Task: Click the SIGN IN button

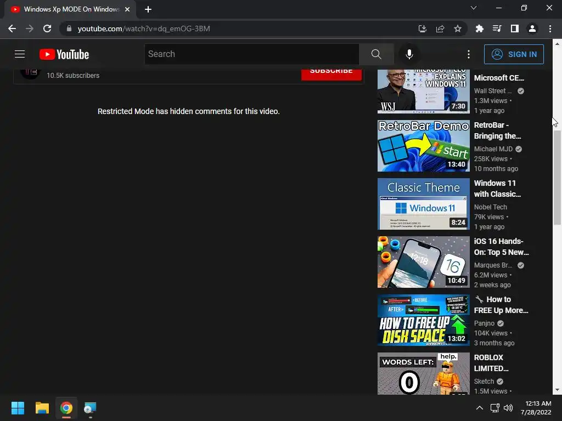Action: point(514,54)
